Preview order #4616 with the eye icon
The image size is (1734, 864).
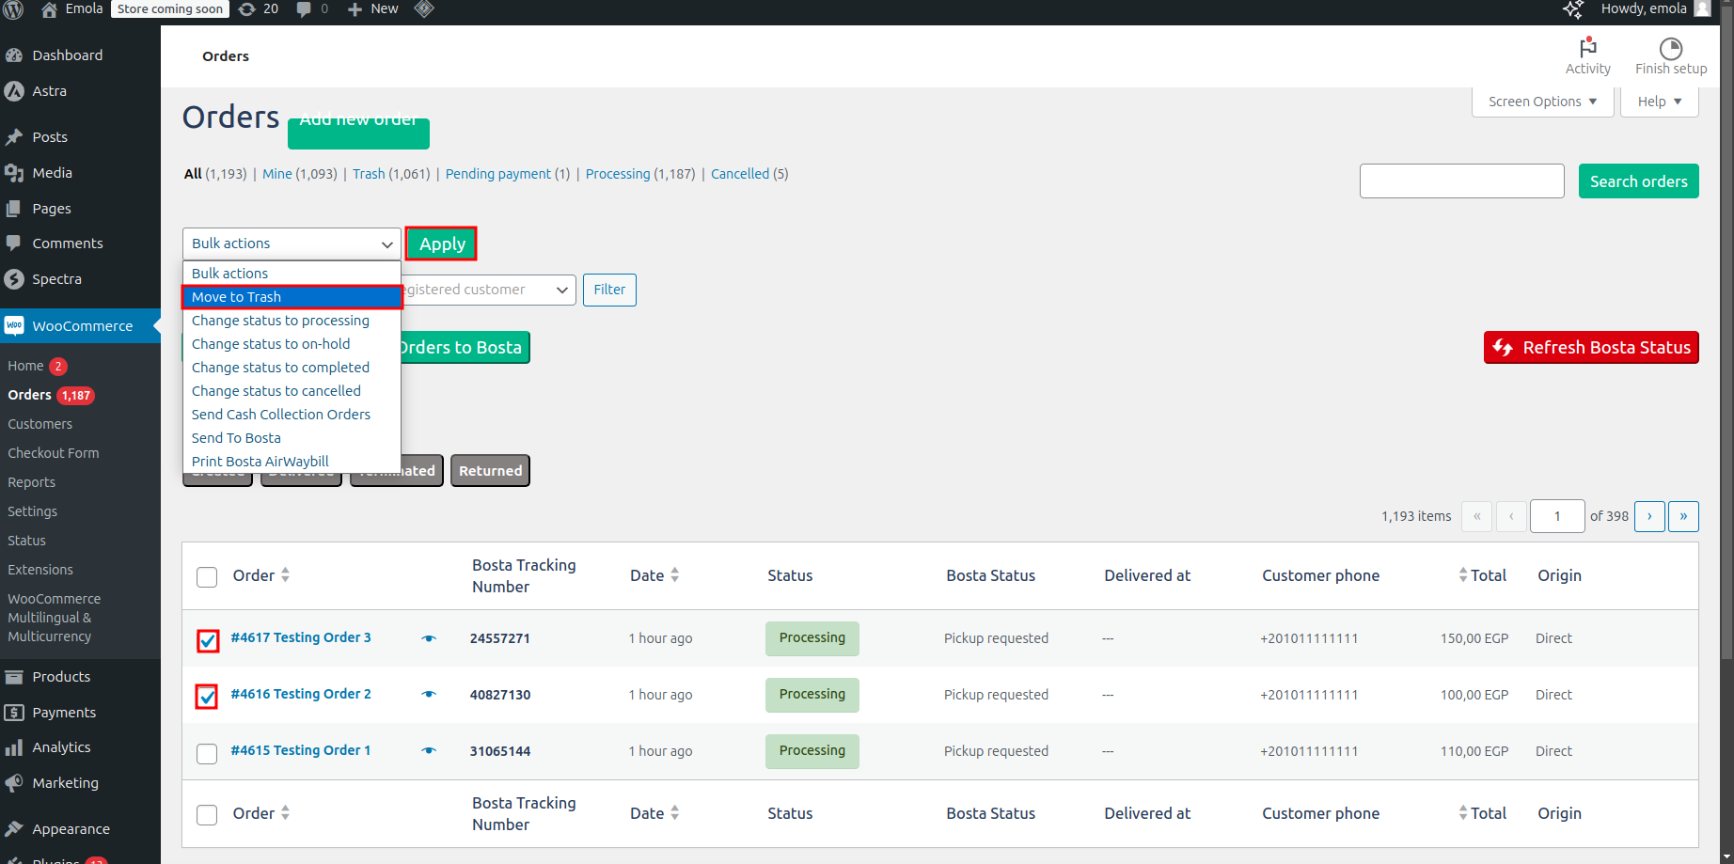point(429,695)
